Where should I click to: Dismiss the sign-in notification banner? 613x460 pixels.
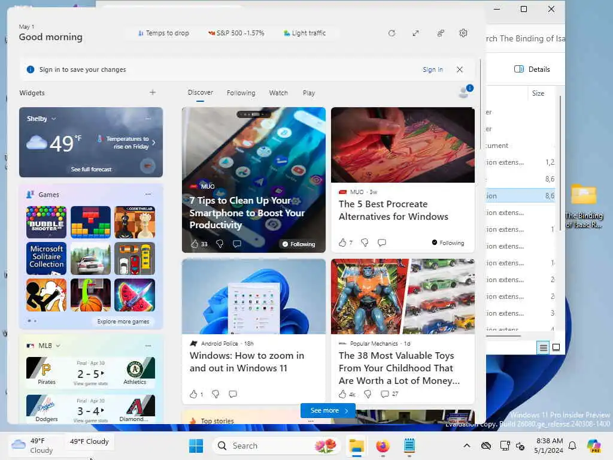pyautogui.click(x=460, y=69)
